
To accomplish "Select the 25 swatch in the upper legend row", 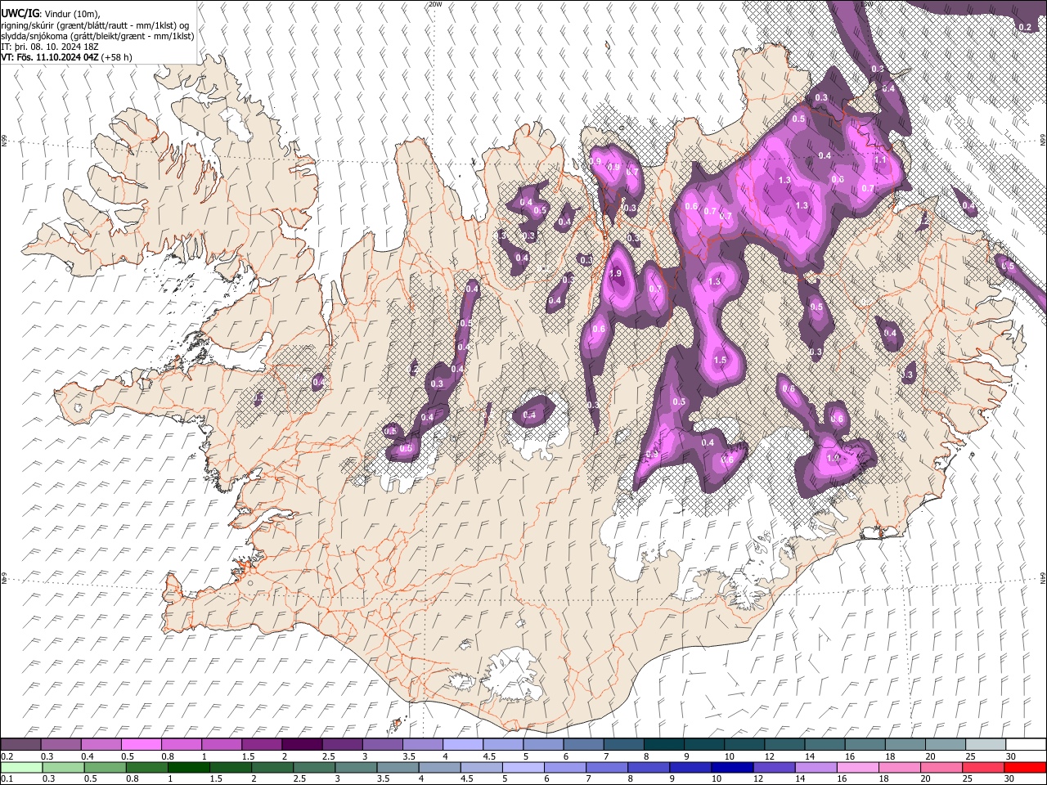I will [986, 745].
